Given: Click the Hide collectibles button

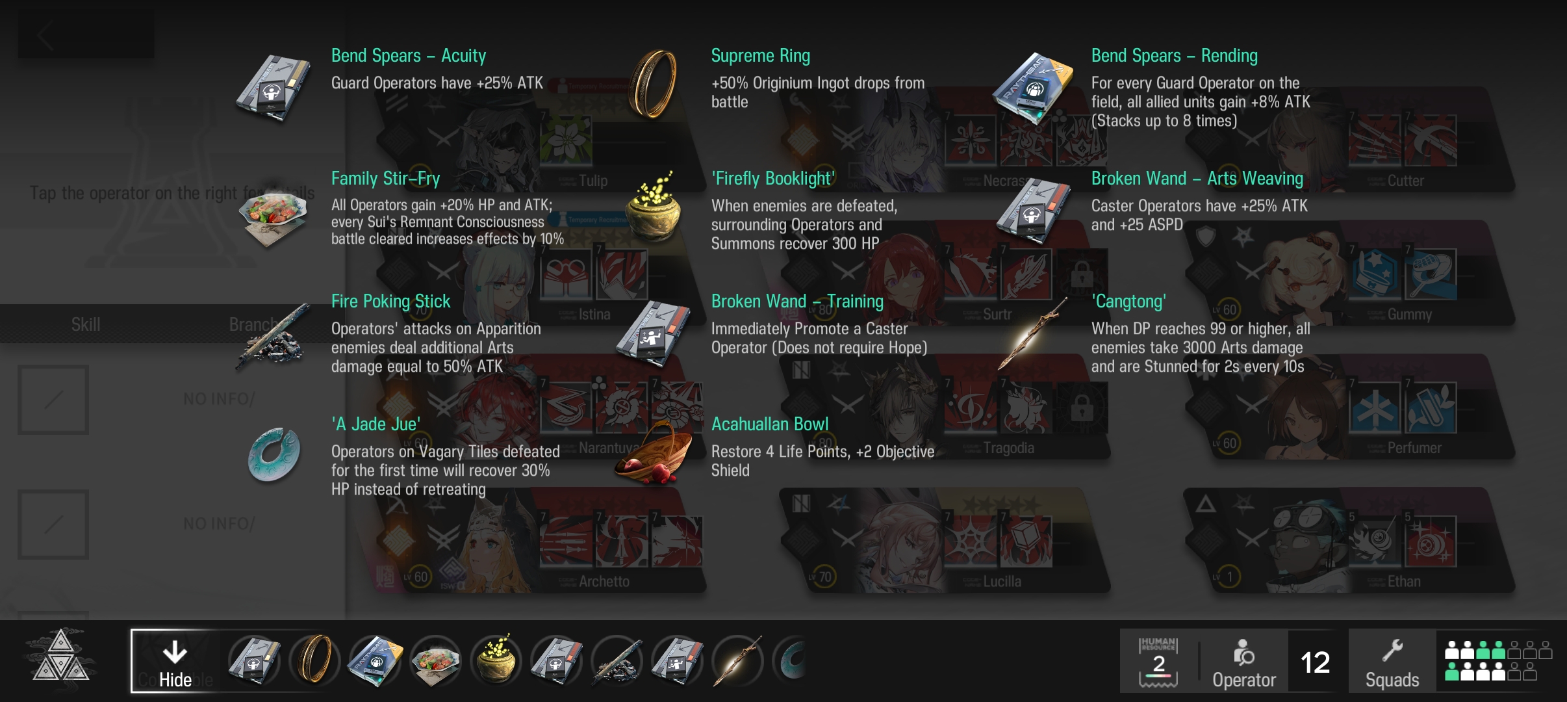Looking at the screenshot, I should point(175,660).
